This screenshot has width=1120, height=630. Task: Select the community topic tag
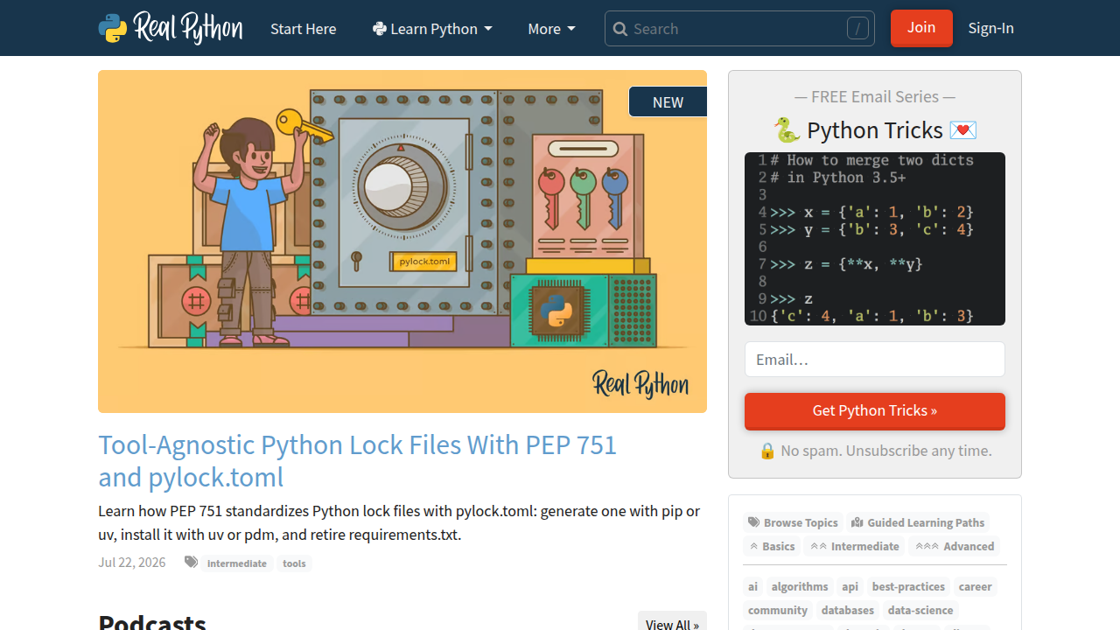point(778,611)
